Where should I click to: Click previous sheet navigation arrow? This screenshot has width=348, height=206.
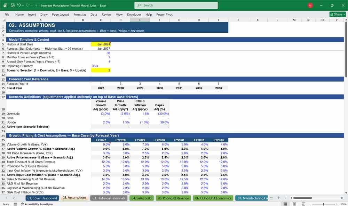point(6,198)
